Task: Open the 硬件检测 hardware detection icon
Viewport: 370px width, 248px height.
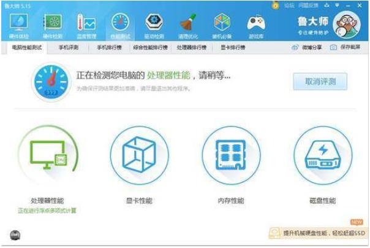Action: coord(53,23)
